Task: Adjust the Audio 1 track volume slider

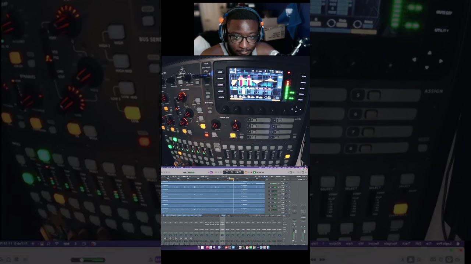Action: pos(273,183)
